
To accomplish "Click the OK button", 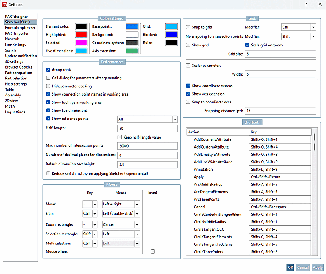I will (290, 267).
